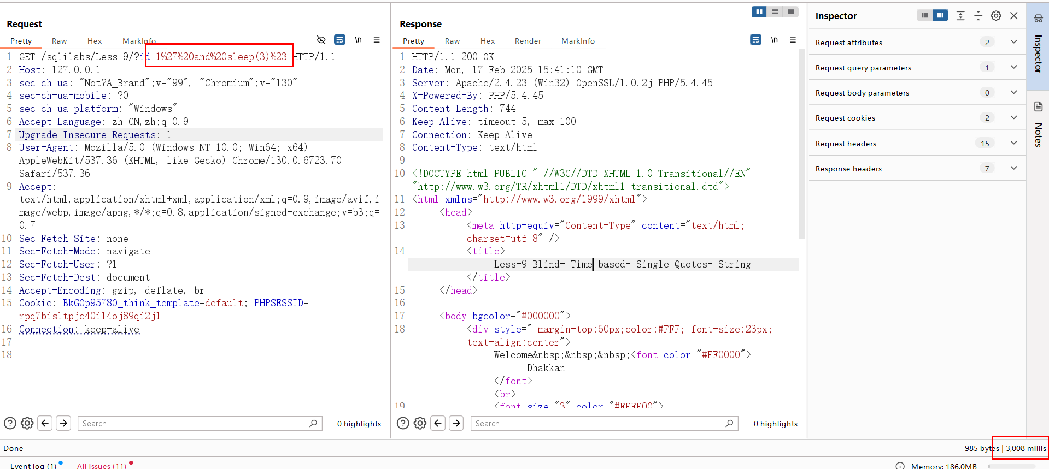
Task: Set Inspector layout to right-docked icon
Action: (940, 15)
